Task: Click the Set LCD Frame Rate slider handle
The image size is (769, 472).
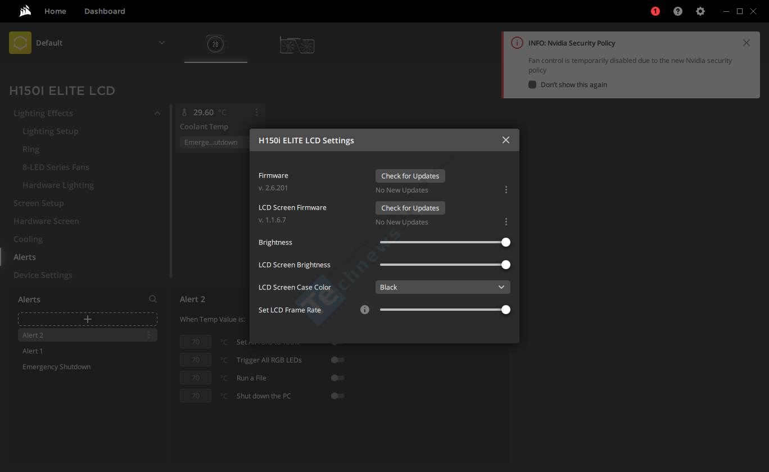Action: [x=506, y=310]
